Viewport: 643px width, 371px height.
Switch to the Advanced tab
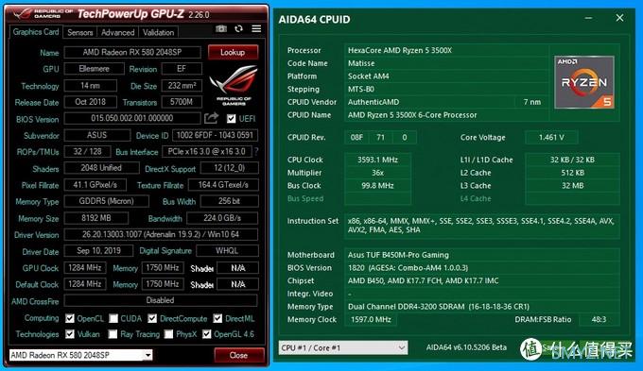117,32
